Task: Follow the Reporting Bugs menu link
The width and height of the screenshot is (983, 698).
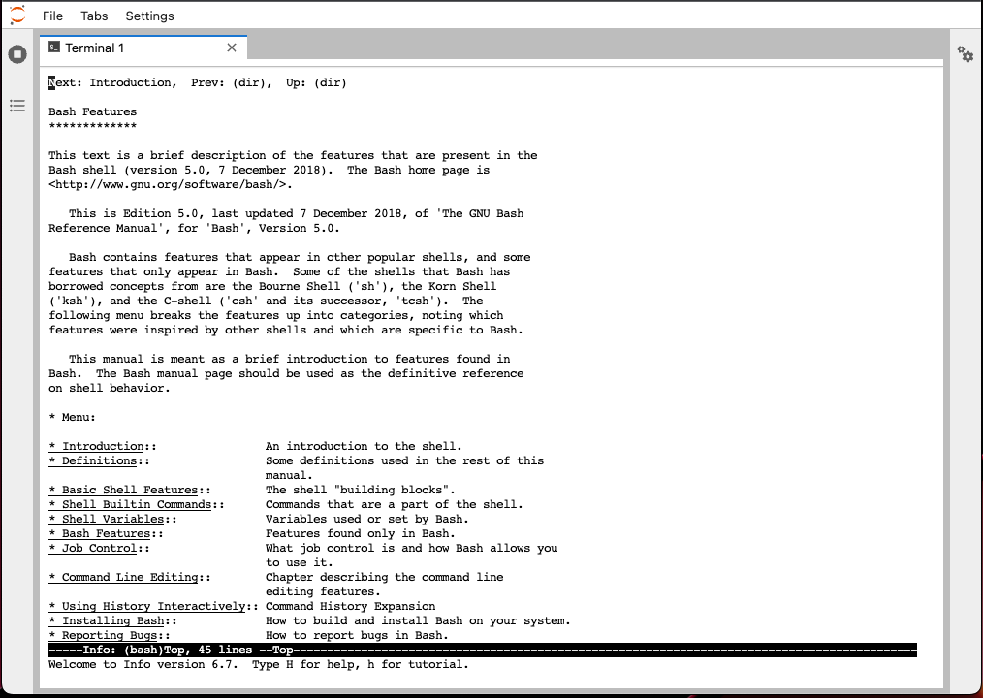Action: 104,635
